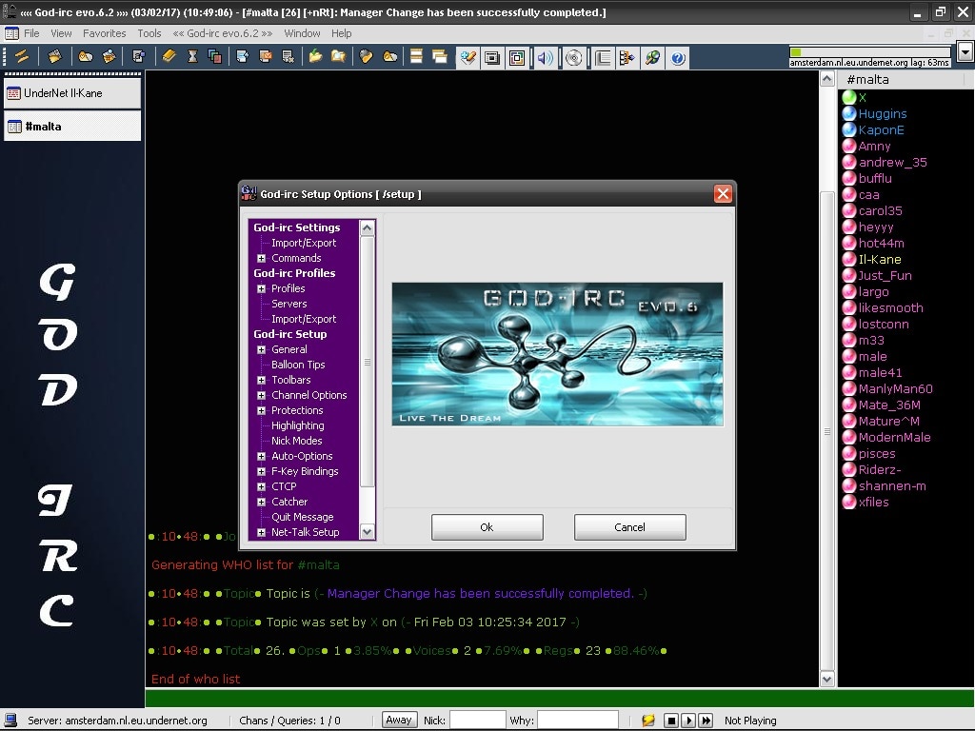The image size is (975, 731).
Task: Click the tree with arrow toolbar icon
Action: 627,58
